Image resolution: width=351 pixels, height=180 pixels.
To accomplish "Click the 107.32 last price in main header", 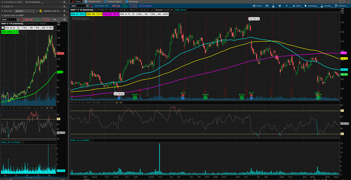I will tap(116, 6).
